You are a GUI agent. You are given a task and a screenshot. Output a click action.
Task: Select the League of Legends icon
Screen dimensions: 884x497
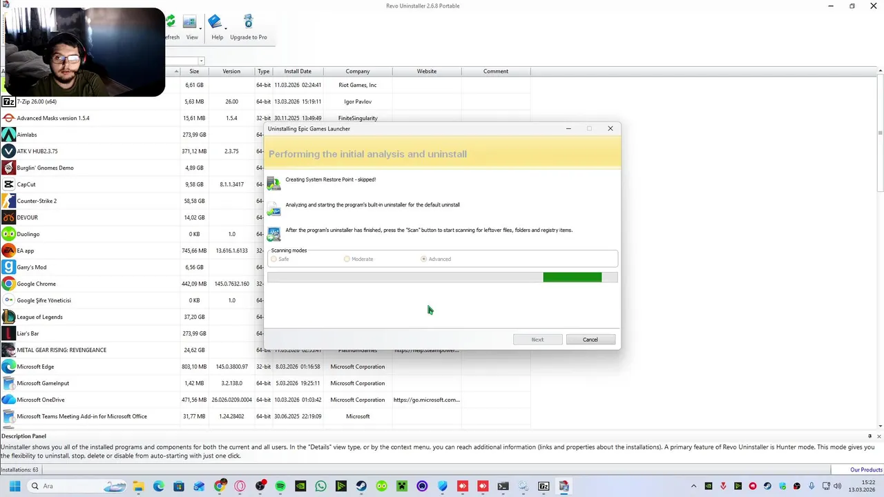8,317
